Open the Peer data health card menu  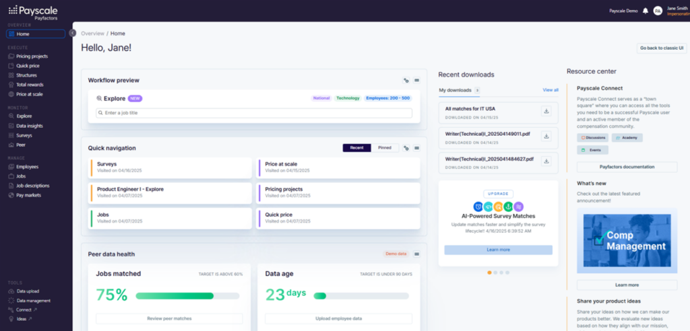tap(416, 254)
